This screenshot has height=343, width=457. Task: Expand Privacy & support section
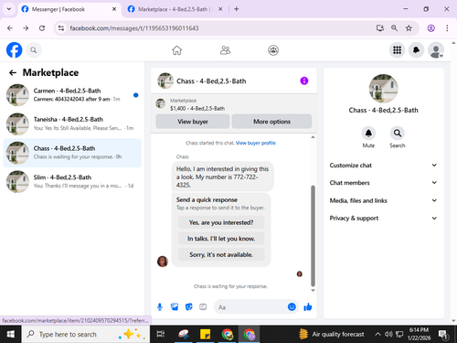coord(383,218)
